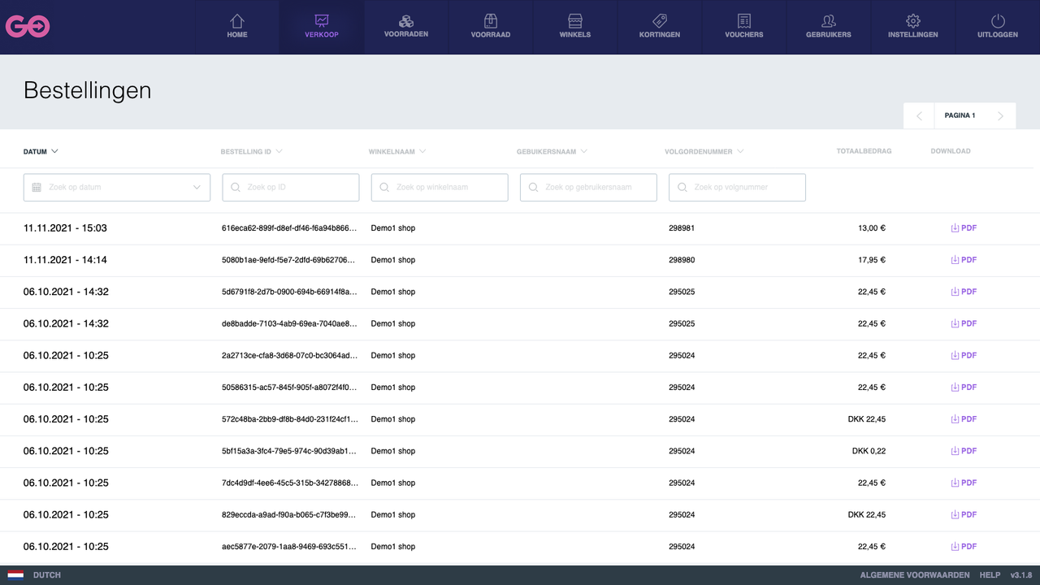
Task: Download PDF for order 5bf15a3a
Action: coord(964,451)
